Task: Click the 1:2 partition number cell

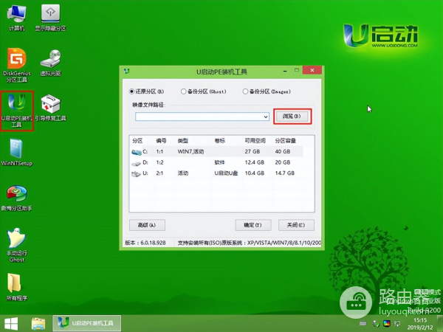Action: pos(160,162)
